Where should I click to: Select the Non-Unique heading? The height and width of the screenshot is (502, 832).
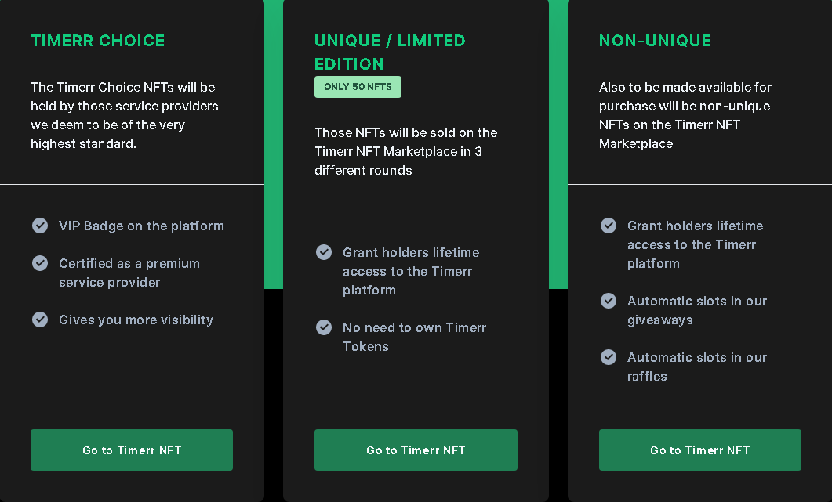(656, 41)
